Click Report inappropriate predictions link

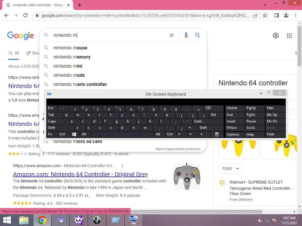(178, 149)
